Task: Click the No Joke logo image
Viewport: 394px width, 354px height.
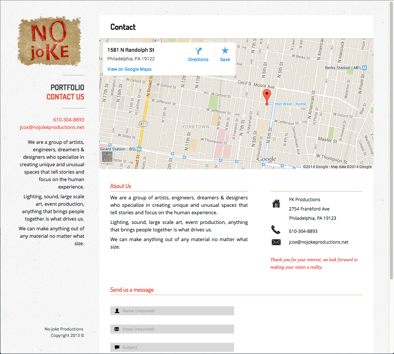Action: [x=49, y=41]
